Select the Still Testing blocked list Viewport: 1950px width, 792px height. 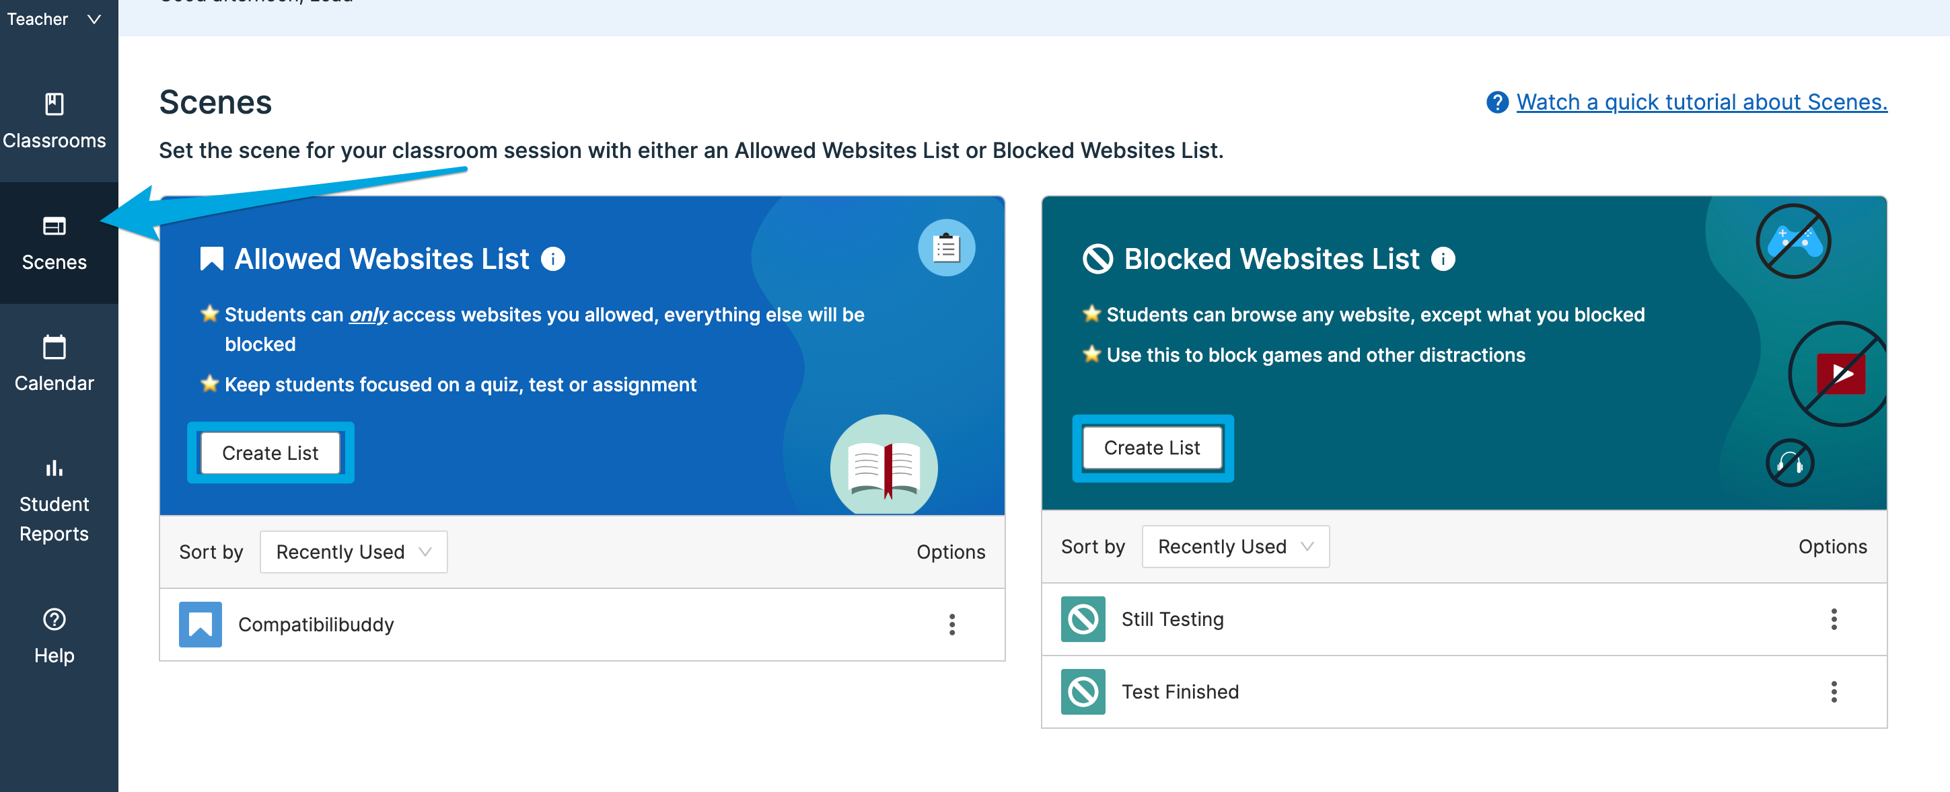coord(1172,619)
